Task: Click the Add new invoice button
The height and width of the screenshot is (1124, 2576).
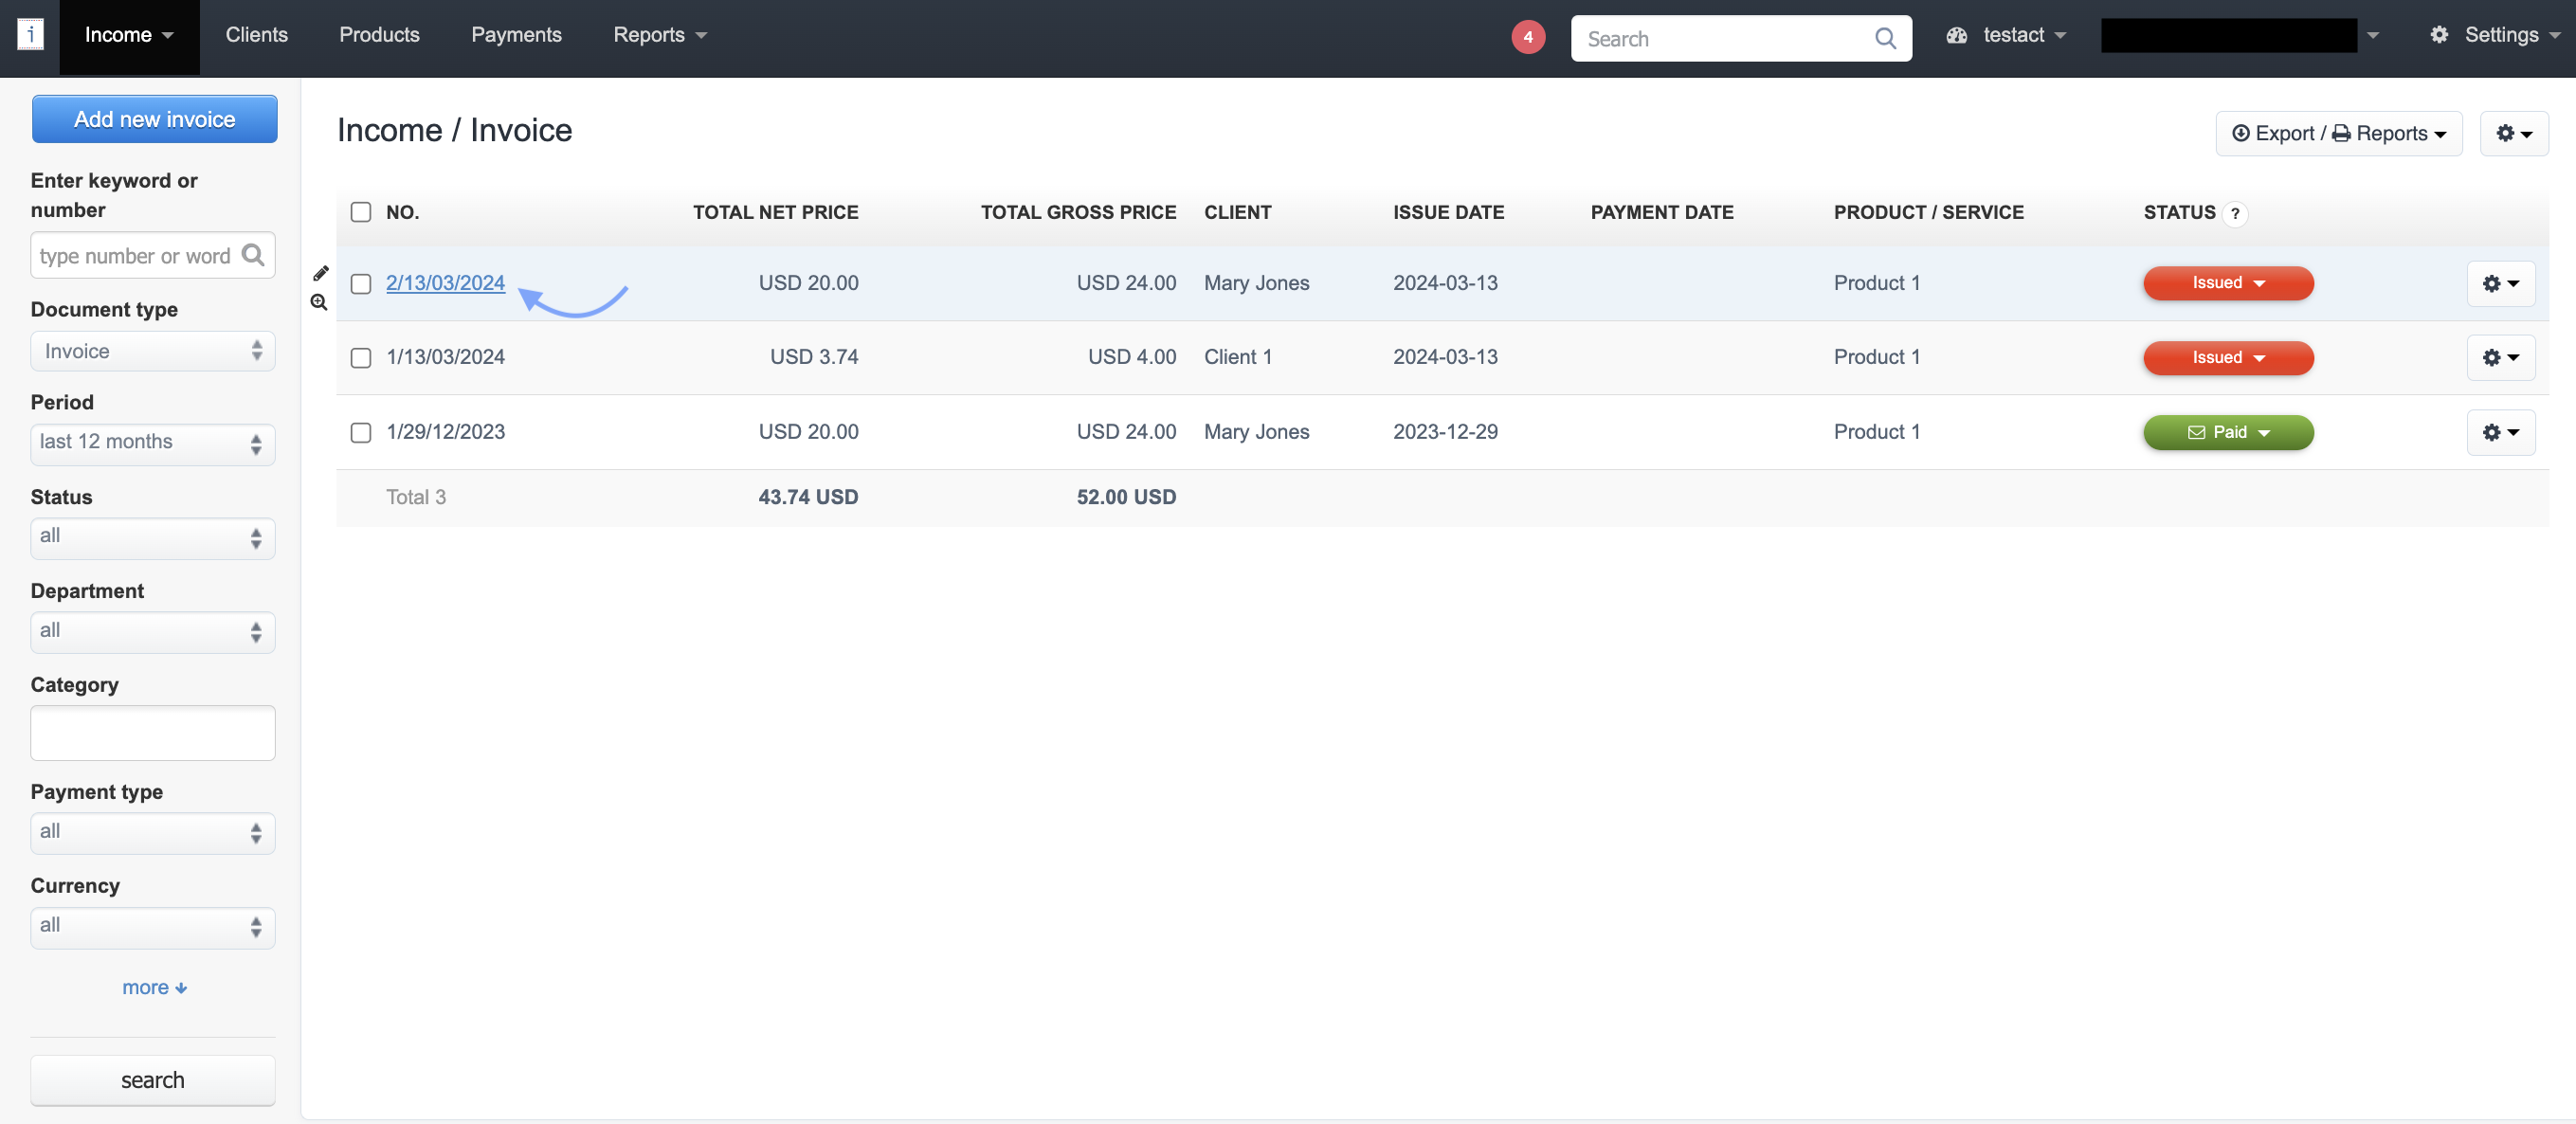Action: coord(154,120)
